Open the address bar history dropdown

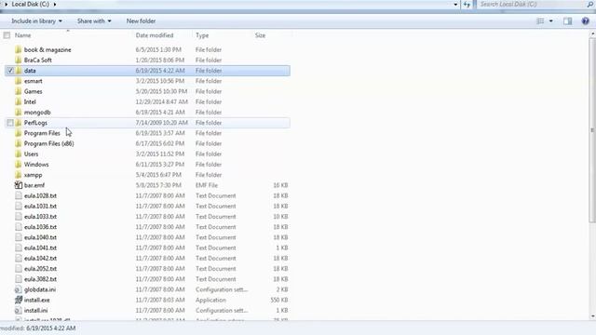[455, 5]
